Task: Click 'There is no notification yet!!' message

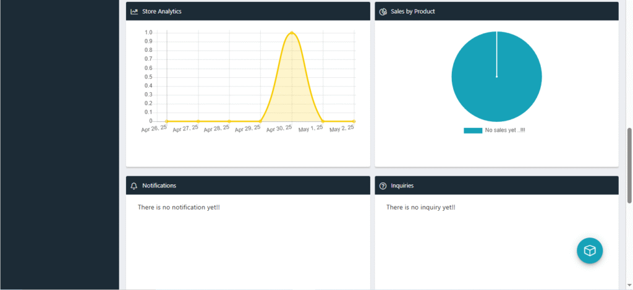Action: tap(179, 207)
